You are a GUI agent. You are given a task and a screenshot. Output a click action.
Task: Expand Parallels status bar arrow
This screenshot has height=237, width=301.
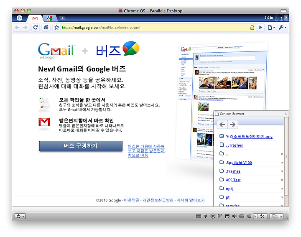(x=255, y=216)
